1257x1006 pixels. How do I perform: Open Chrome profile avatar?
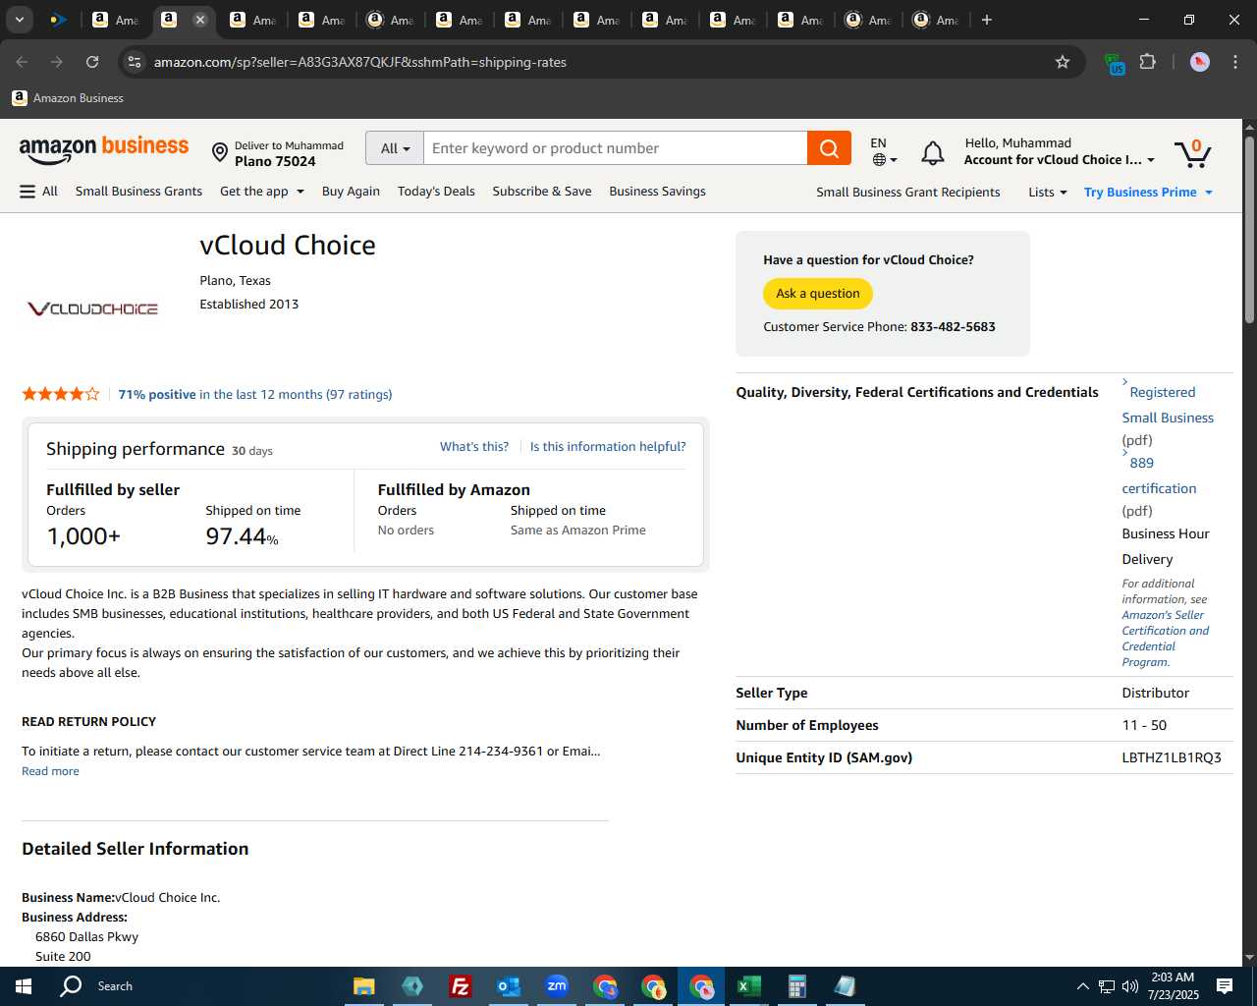[x=1200, y=62]
